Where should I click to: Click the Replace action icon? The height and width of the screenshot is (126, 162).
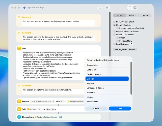point(19,101)
